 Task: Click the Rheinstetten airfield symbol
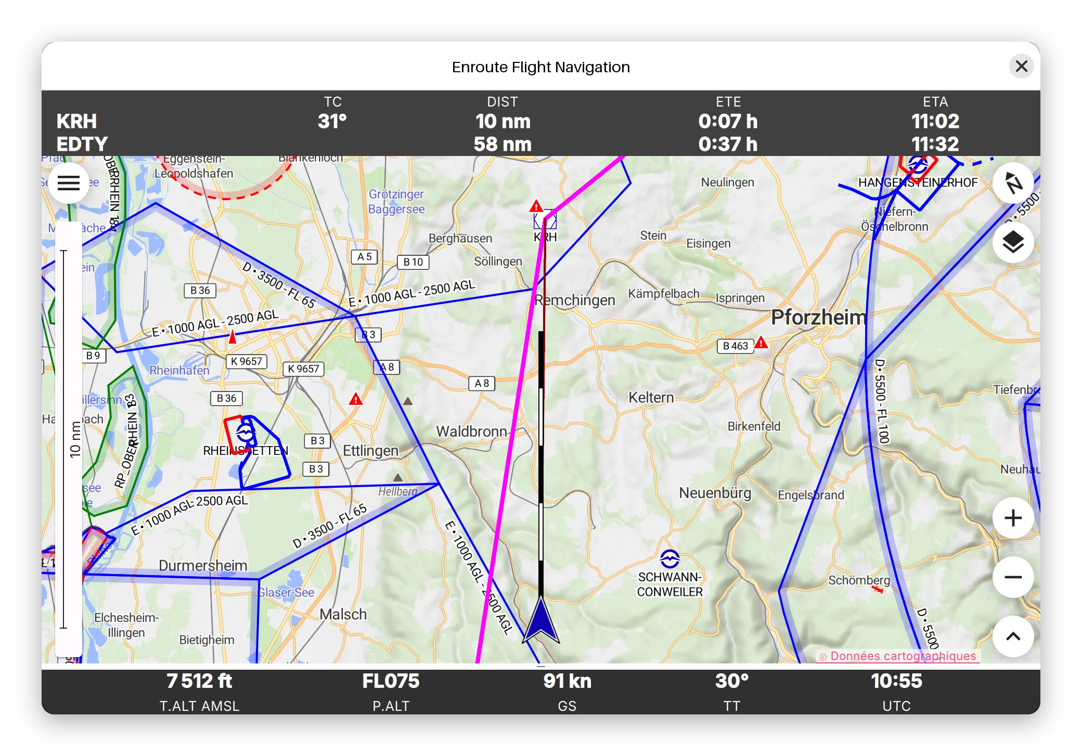245,433
